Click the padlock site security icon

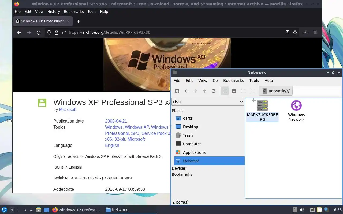click(56, 32)
